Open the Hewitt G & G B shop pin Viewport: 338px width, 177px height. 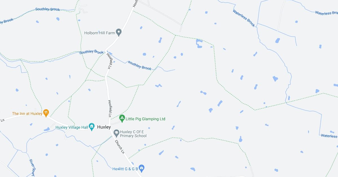(142, 168)
